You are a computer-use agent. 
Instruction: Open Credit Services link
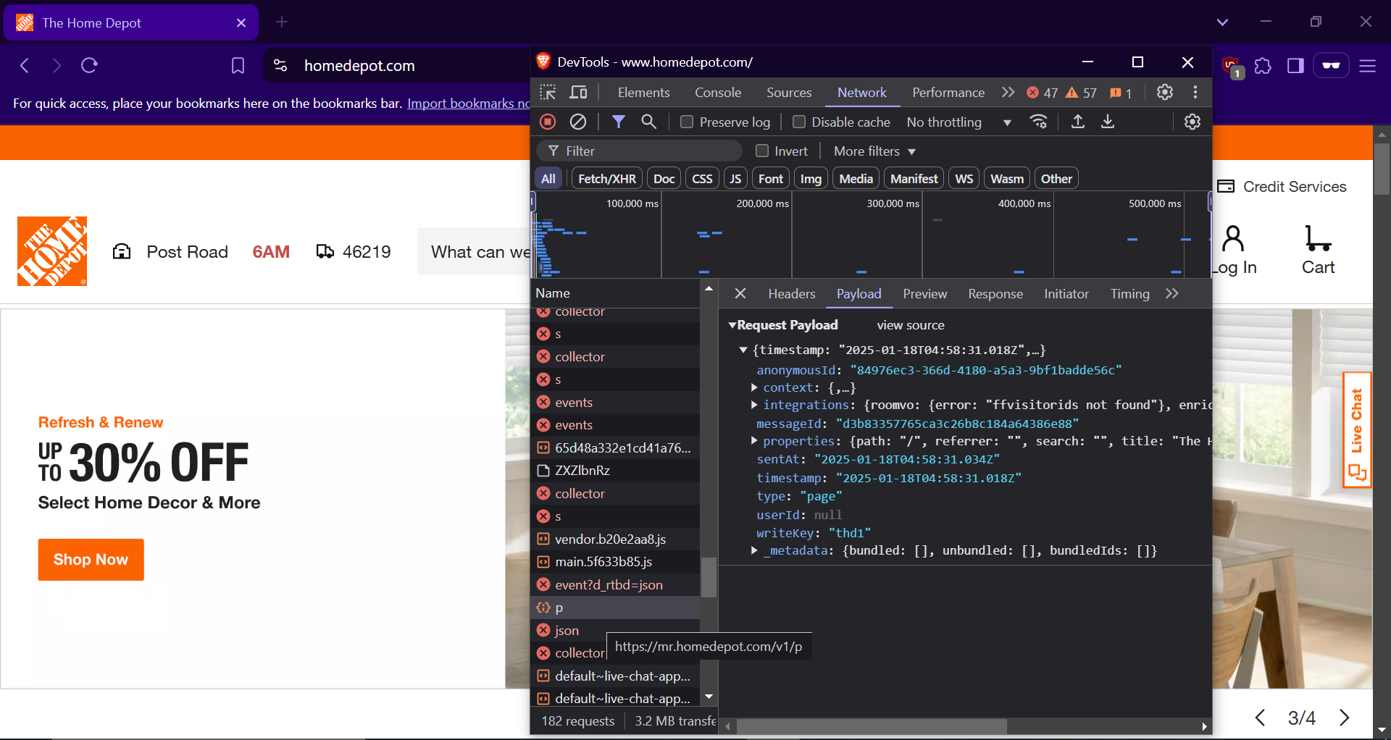[x=1282, y=187]
